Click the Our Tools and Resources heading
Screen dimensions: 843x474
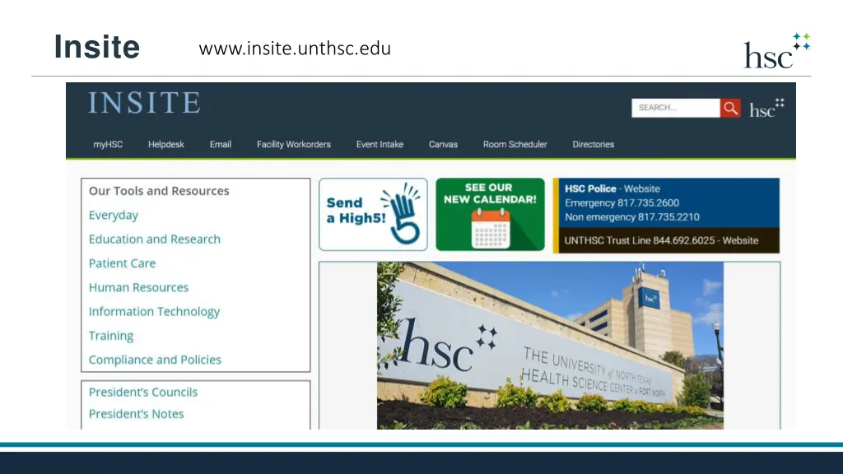coord(159,191)
